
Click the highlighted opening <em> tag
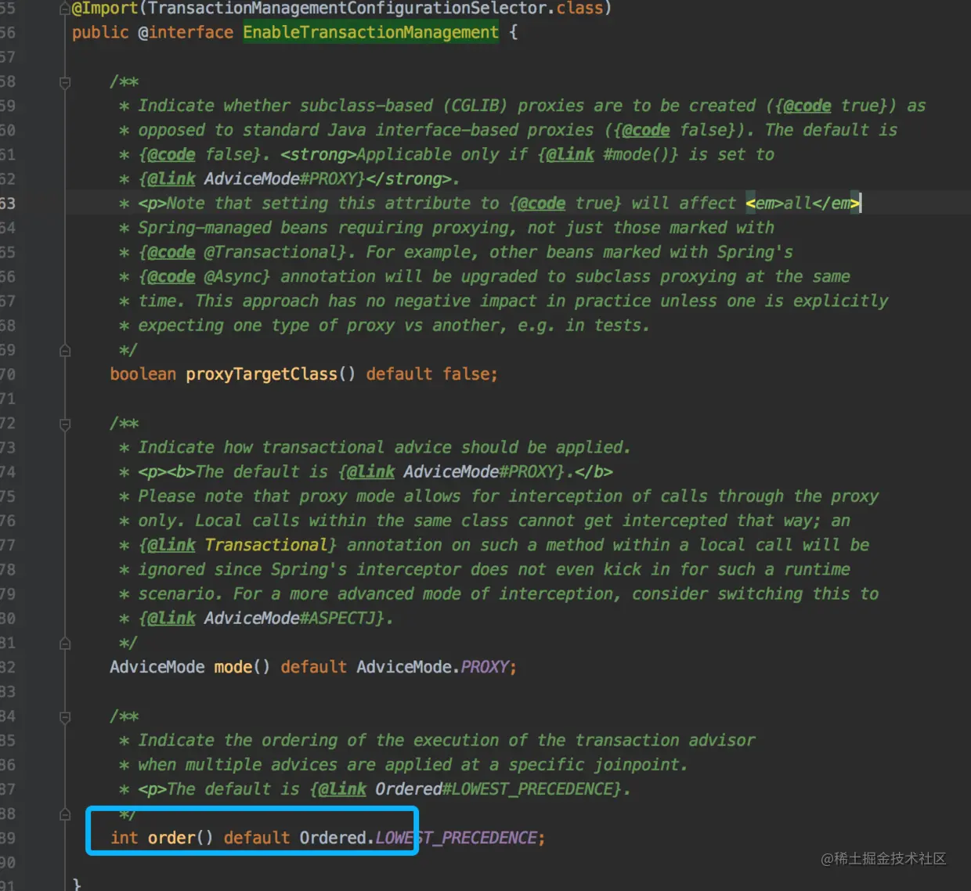[764, 204]
